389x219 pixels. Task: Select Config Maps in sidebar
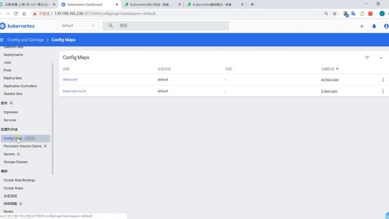pos(26,138)
